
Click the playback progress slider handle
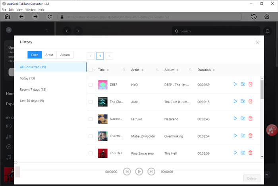click(15, 163)
